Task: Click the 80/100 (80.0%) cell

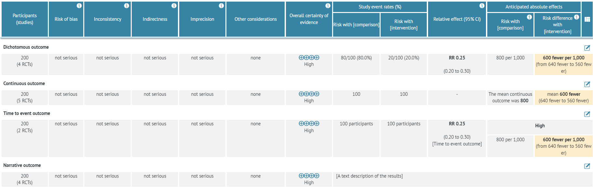Action: click(x=356, y=64)
